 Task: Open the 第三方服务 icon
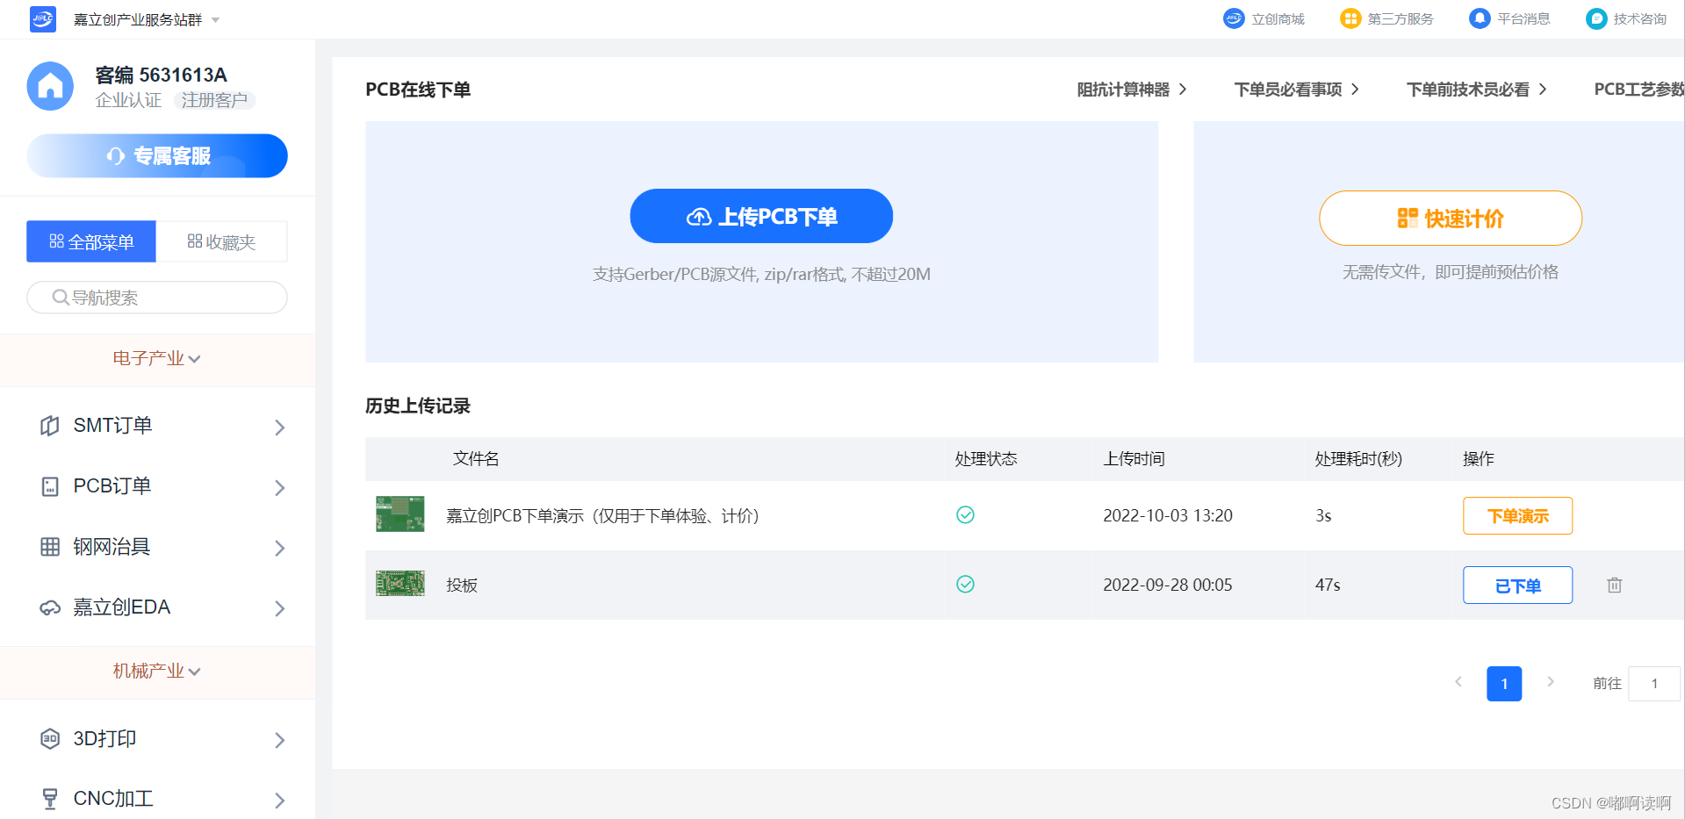[x=1350, y=18]
